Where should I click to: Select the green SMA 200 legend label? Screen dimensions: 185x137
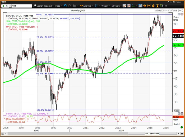[23, 21]
